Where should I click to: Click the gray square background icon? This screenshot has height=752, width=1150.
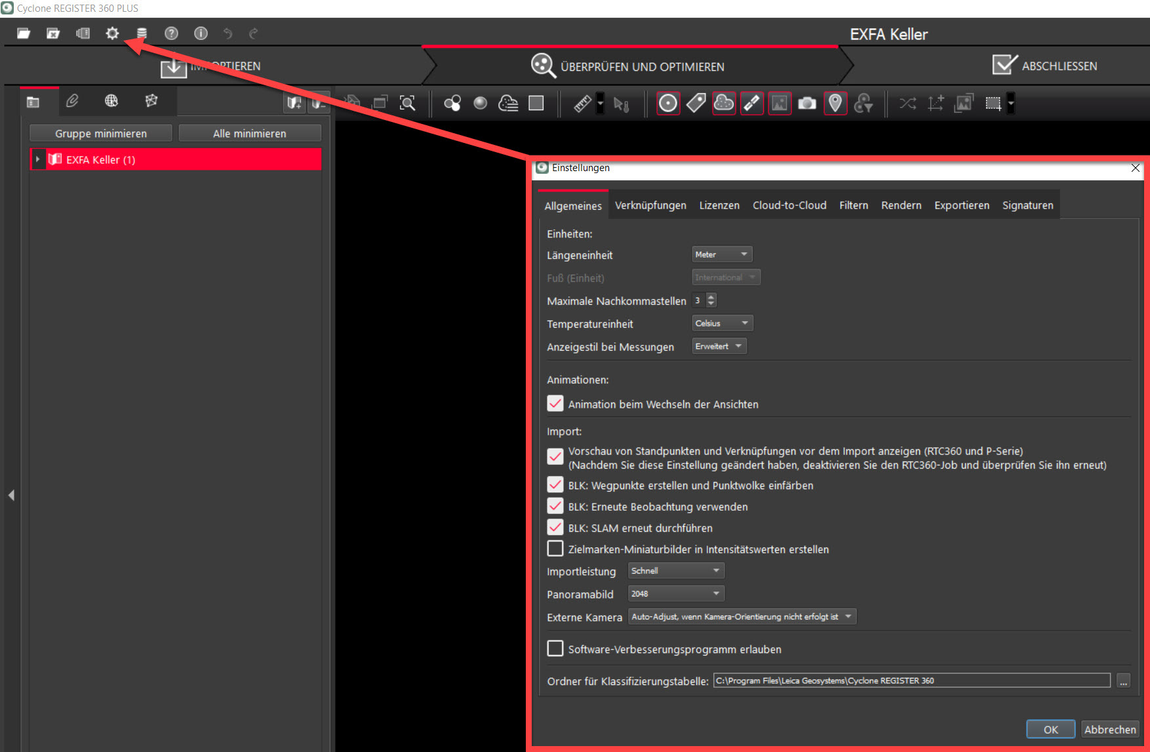(x=536, y=103)
